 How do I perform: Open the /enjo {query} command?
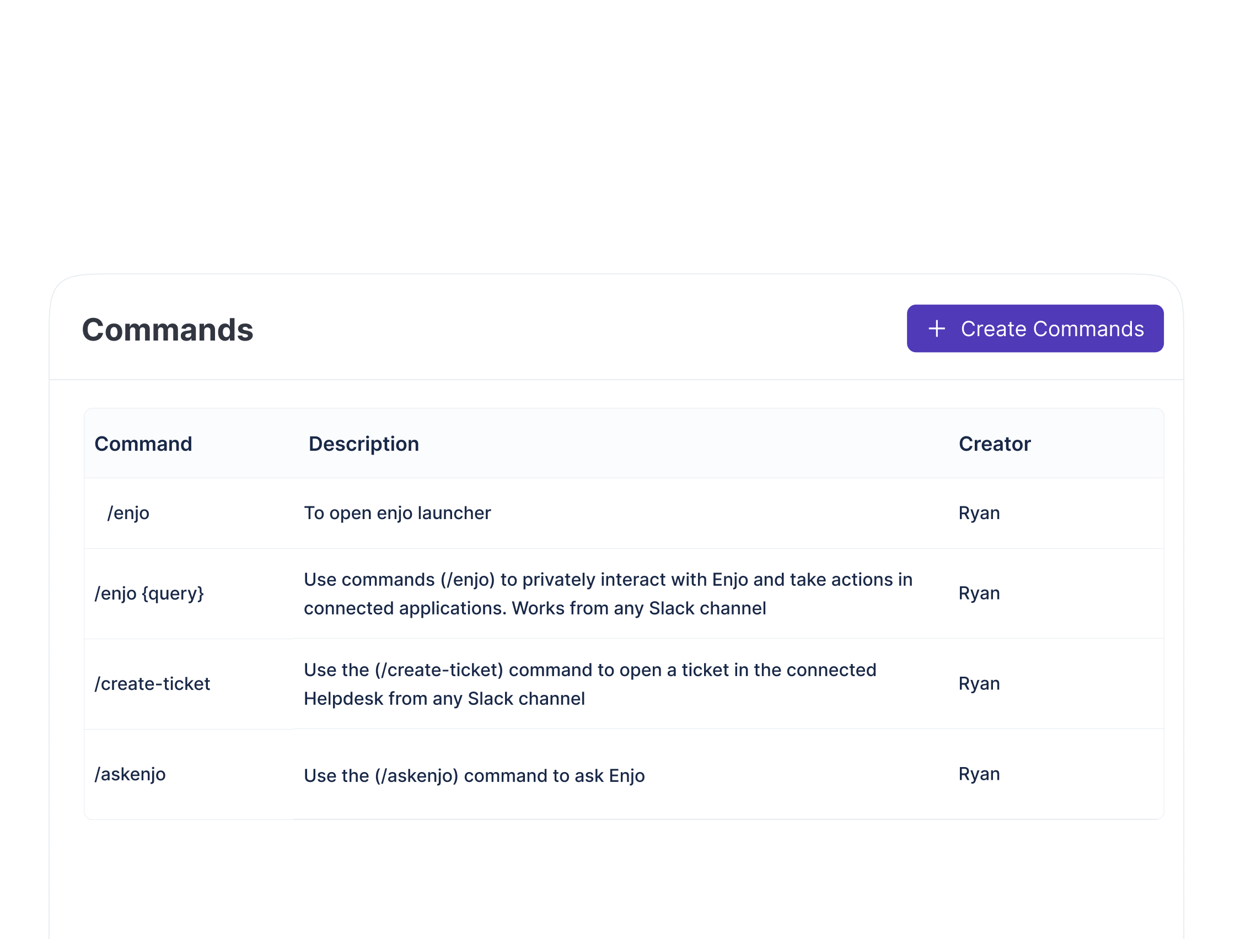149,593
